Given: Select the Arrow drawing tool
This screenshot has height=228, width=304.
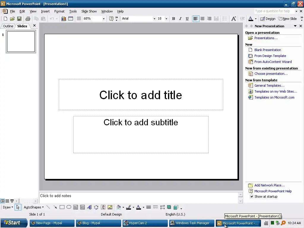Looking at the screenshot, I should 55,207.
